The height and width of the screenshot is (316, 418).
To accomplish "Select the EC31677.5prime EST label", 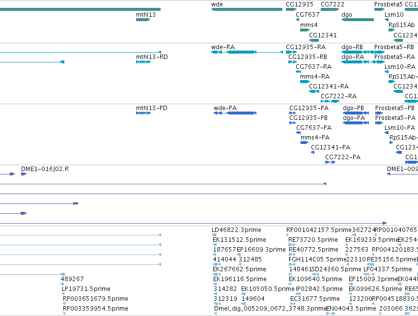I will [x=315, y=299].
